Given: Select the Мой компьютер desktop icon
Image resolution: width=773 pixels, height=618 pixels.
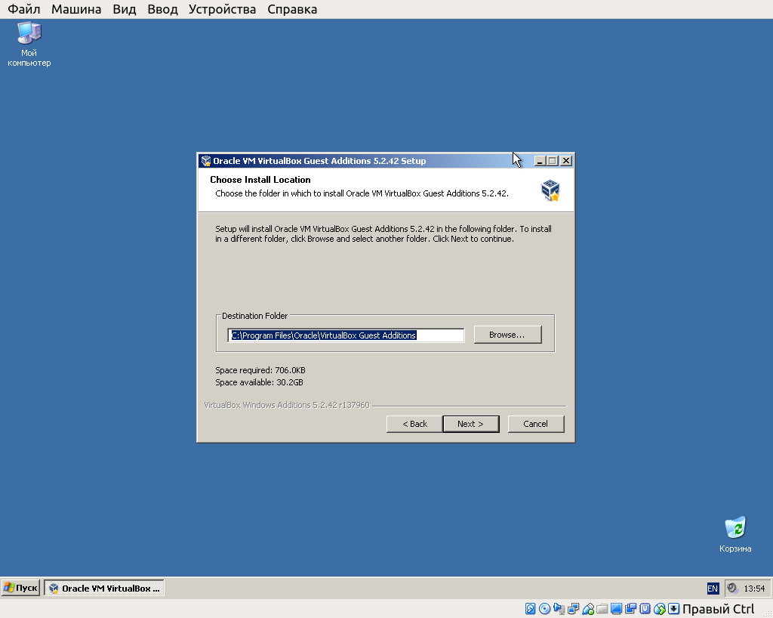Looking at the screenshot, I should click(x=29, y=45).
